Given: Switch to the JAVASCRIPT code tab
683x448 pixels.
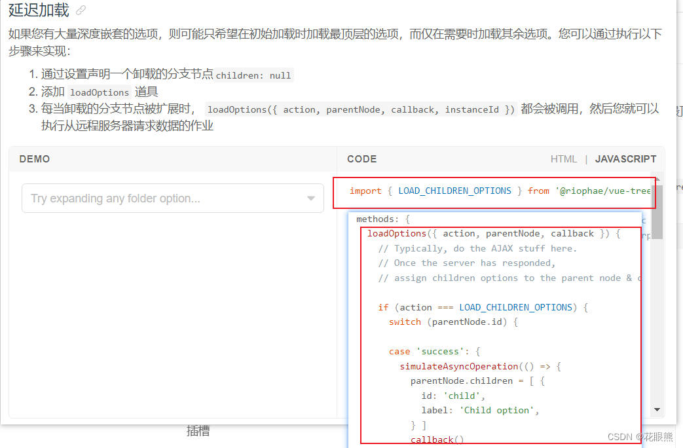Looking at the screenshot, I should point(625,159).
